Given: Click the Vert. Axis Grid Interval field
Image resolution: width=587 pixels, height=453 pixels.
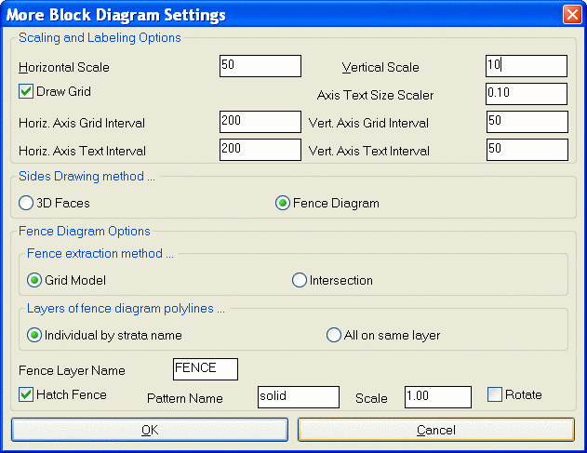Looking at the screenshot, I should (x=527, y=122).
